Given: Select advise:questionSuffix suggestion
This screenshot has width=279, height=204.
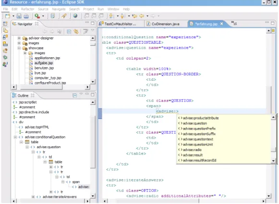Looking at the screenshot, I should coord(199,134).
